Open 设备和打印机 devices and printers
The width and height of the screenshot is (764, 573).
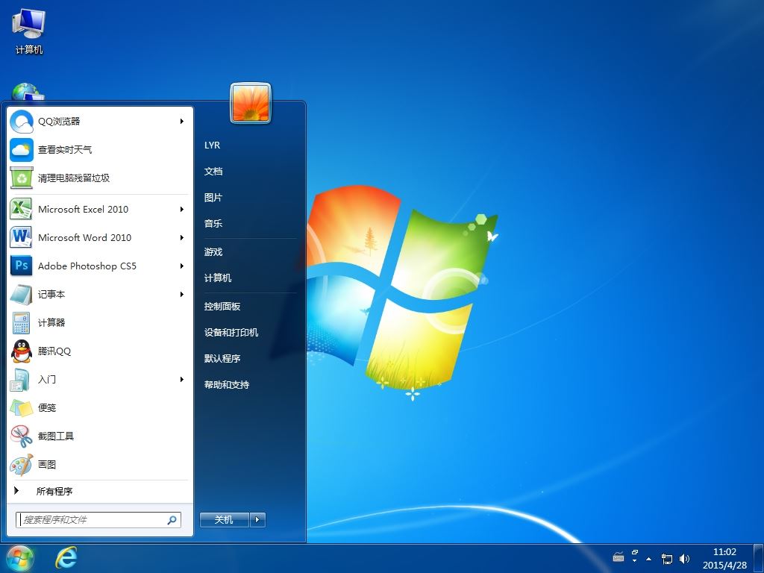click(x=231, y=332)
